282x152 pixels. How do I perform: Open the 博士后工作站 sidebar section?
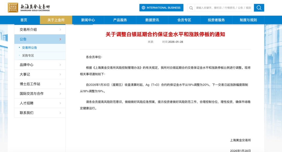tap(30, 84)
